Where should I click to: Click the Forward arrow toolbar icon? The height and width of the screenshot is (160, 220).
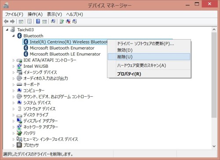[12, 22]
